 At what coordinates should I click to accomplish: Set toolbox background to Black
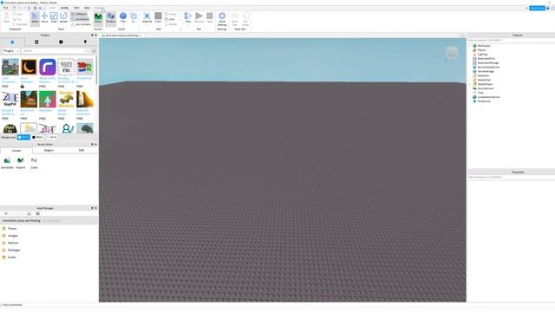tap(37, 137)
